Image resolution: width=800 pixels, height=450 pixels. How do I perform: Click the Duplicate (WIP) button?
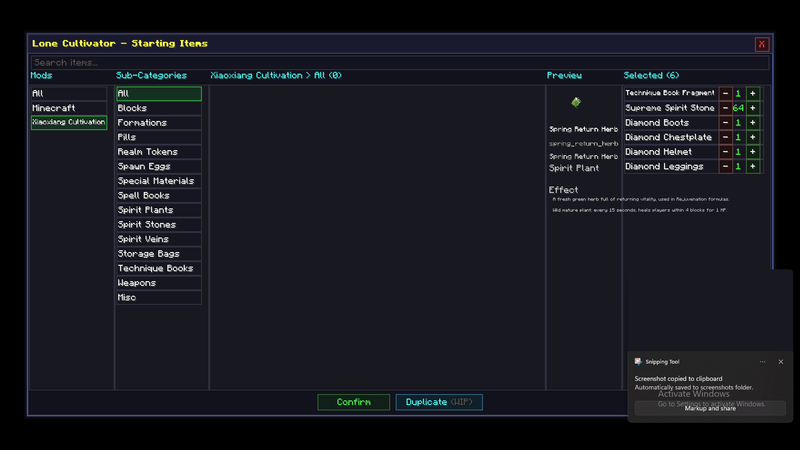coord(439,402)
